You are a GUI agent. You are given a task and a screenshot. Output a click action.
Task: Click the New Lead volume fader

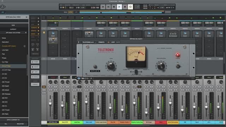86,100
